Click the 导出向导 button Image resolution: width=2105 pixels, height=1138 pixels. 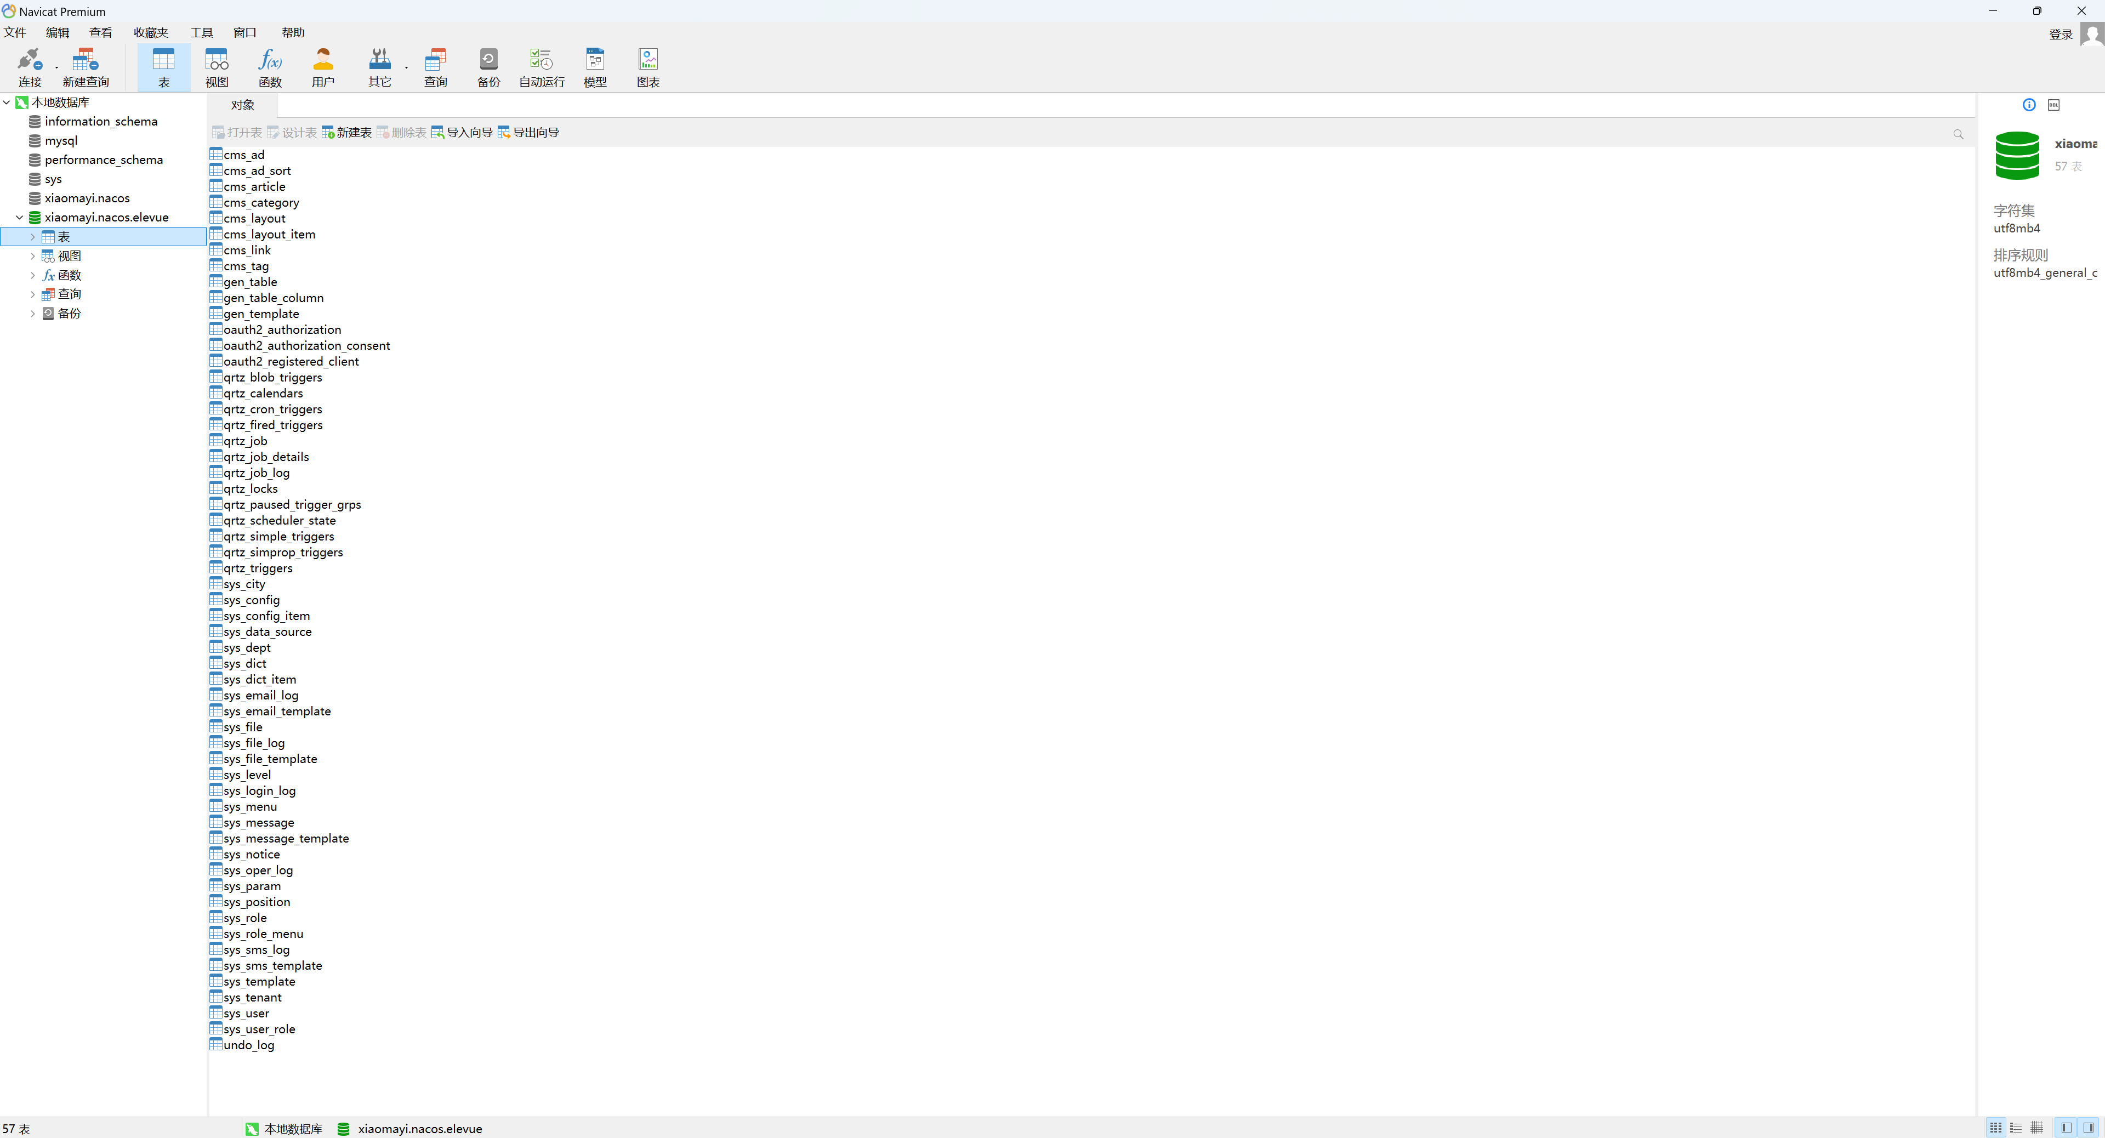pyautogui.click(x=528, y=132)
